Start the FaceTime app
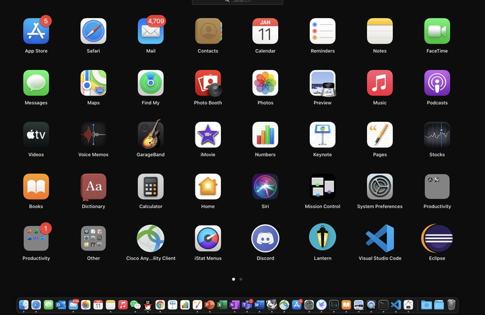The height and width of the screenshot is (315, 485). pyautogui.click(x=437, y=31)
